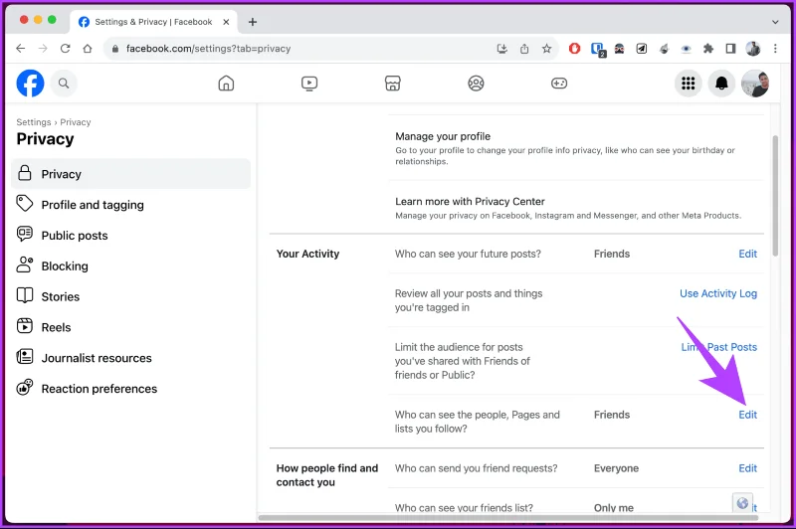Open the Facebook search icon
The image size is (796, 529).
(64, 84)
